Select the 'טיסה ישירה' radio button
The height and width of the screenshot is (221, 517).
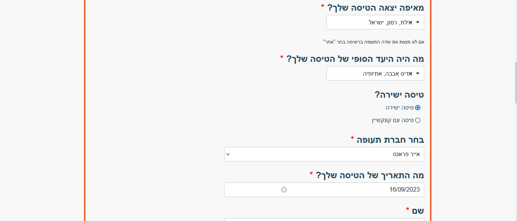(x=418, y=108)
